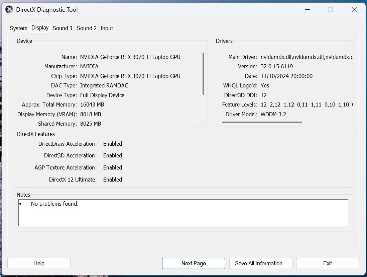Click the GPU name RTX 3070 Ti text
This screenshot has width=367, height=277.
(x=130, y=57)
